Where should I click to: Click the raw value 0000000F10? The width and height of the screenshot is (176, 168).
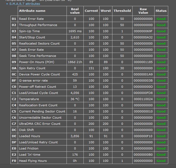(x=143, y=136)
